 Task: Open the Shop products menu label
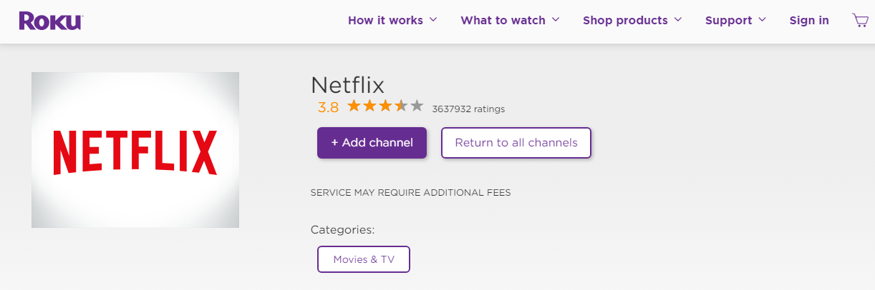(x=625, y=21)
